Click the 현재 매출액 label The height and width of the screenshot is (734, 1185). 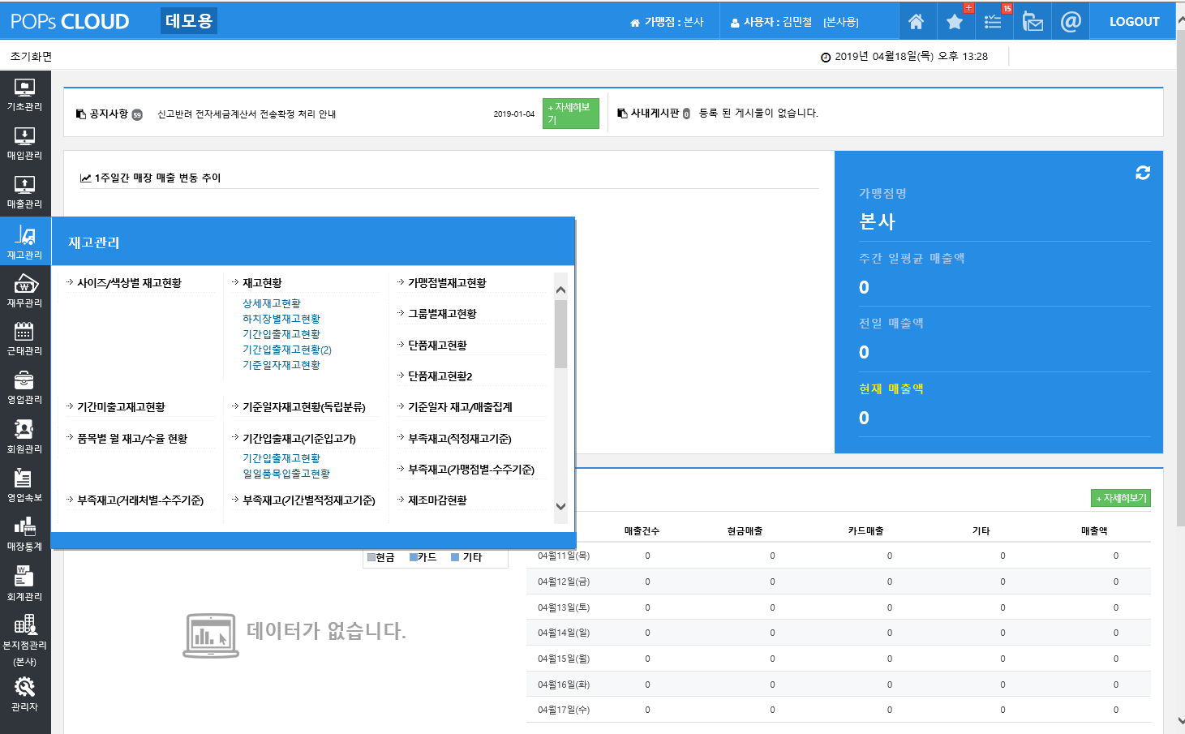tap(891, 388)
